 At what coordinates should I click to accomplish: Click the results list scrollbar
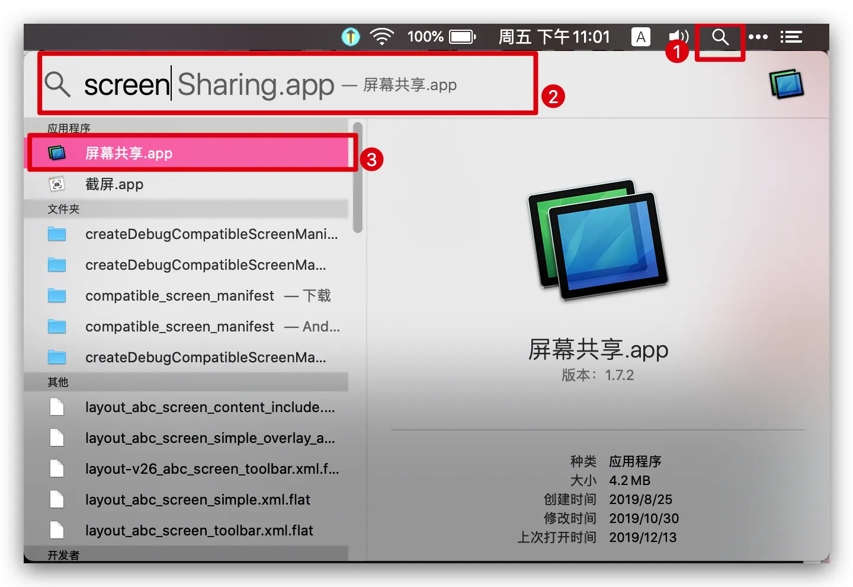[357, 178]
